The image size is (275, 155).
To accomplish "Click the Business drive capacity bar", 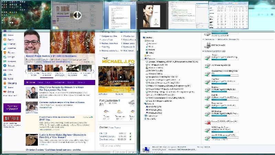I will tap(225, 91).
